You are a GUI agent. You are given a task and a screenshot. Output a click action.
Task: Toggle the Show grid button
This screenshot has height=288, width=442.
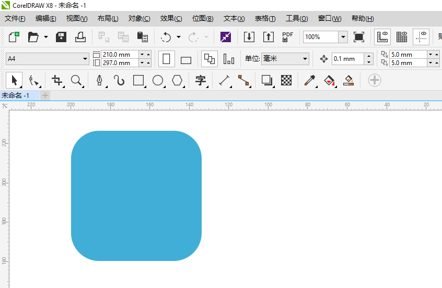[401, 37]
